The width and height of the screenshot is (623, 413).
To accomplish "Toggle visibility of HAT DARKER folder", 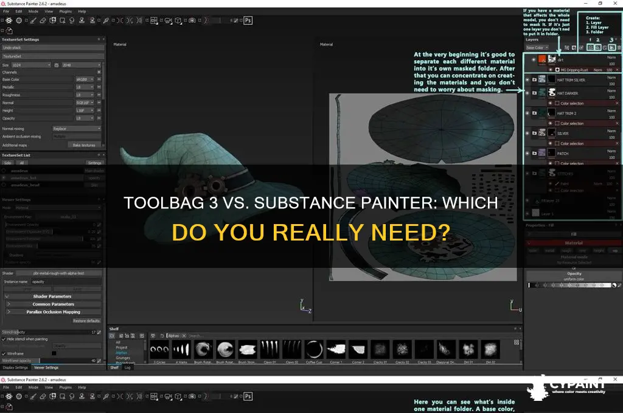I will click(527, 94).
